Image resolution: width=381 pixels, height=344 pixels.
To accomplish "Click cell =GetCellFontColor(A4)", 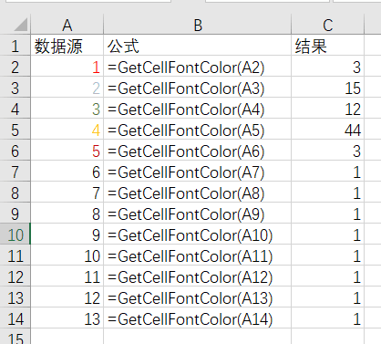I will point(198,109).
